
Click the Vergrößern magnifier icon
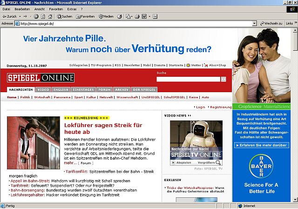218,162
